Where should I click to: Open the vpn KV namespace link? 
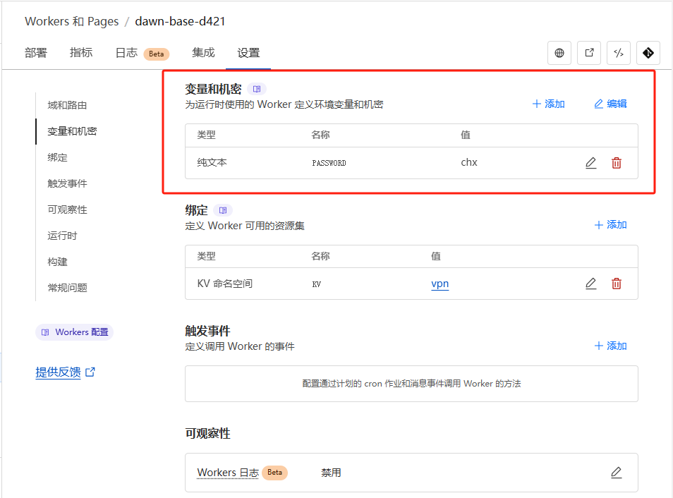coord(440,284)
